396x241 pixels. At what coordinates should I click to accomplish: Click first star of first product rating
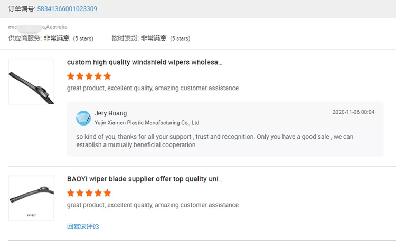pos(71,76)
